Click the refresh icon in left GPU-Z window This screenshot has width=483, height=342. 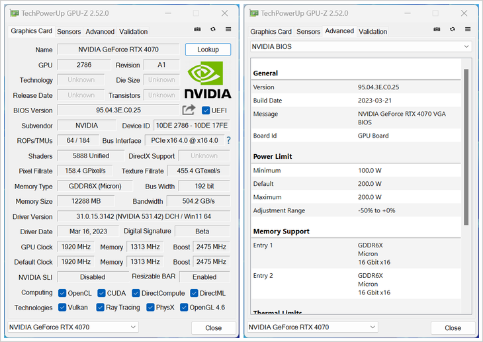[x=213, y=30]
